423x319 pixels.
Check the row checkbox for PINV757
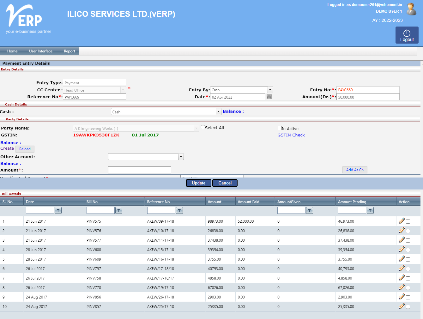[408, 269]
